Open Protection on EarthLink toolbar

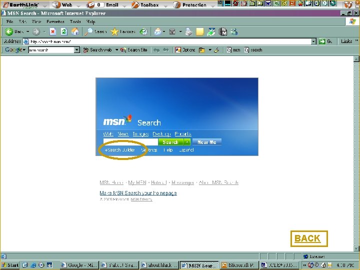point(190,5)
